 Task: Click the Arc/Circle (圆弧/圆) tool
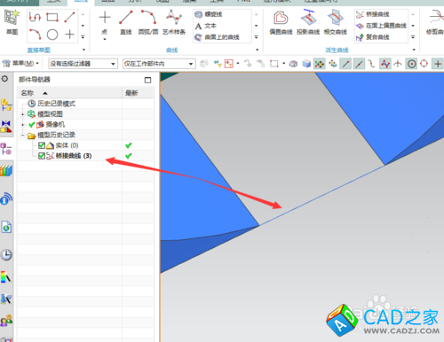tap(148, 23)
